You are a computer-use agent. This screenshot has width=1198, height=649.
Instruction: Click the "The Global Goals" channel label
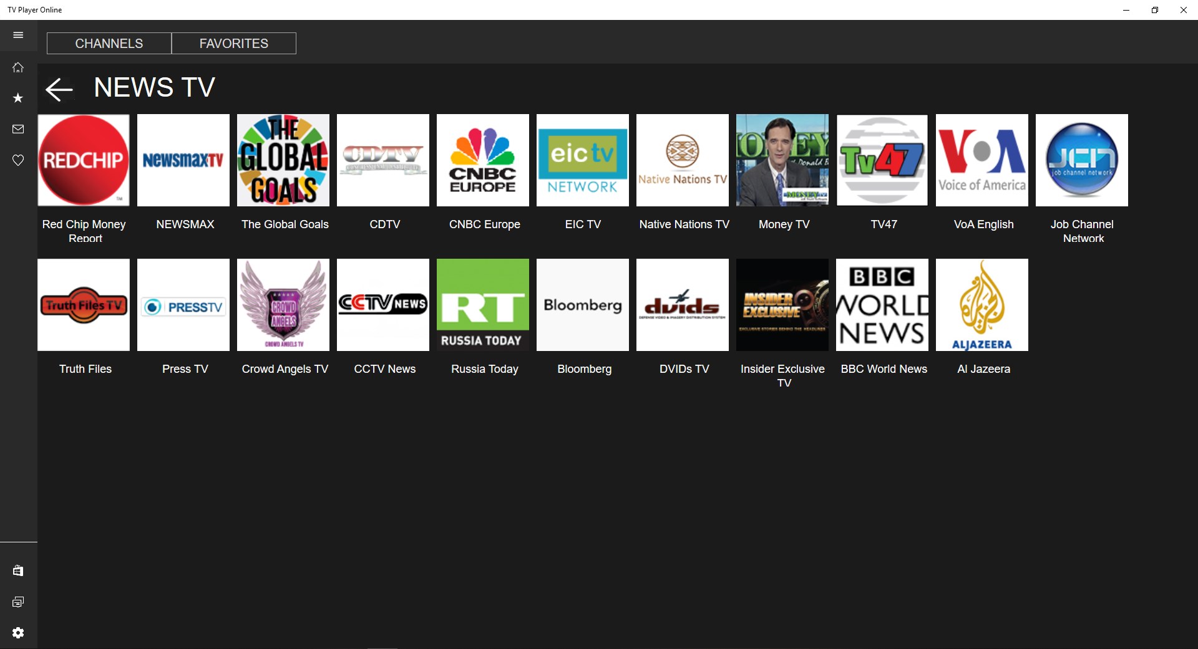tap(285, 224)
